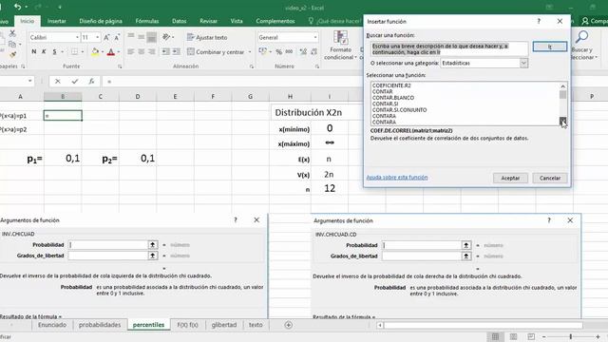Expand the font color dropdown arrow
Image resolution: width=608 pixels, height=342 pixels.
[118, 51]
